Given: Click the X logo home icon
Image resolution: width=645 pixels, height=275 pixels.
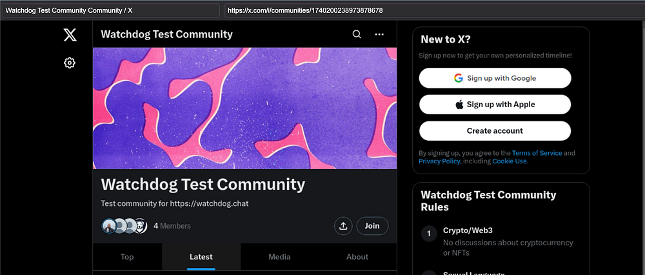Looking at the screenshot, I should (70, 35).
